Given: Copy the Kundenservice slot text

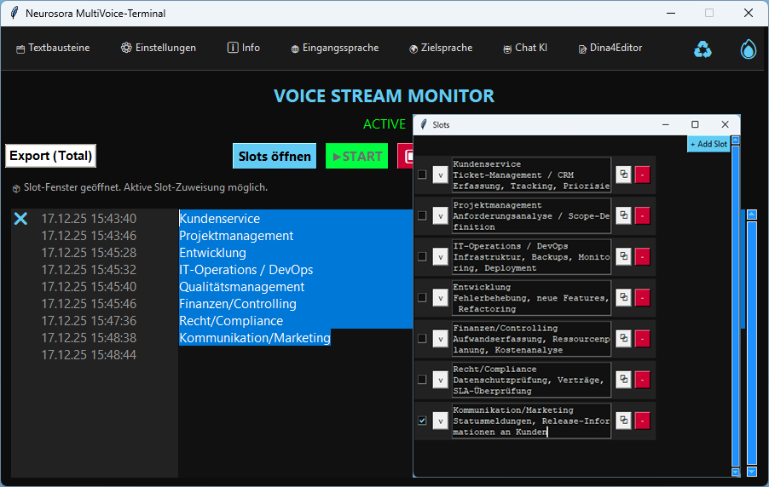Looking at the screenshot, I should [624, 175].
